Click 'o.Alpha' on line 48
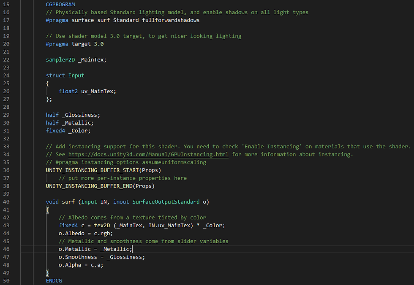The width and height of the screenshot is (414, 285). pyautogui.click(x=70, y=265)
